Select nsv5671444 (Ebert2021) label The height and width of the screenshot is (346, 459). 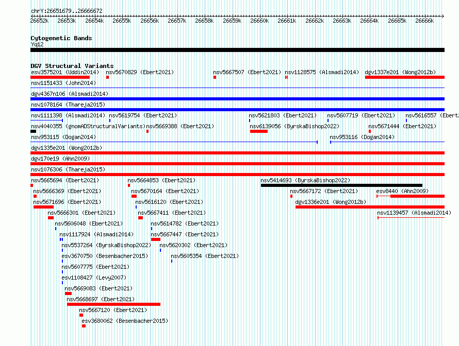click(x=402, y=126)
